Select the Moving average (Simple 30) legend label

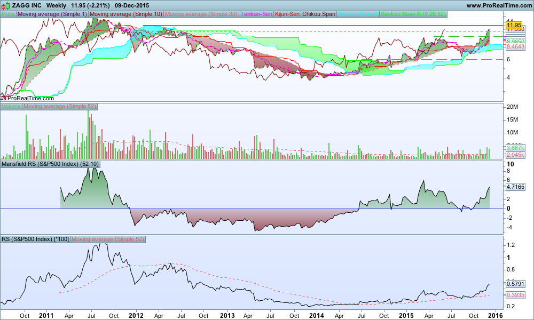tap(201, 14)
